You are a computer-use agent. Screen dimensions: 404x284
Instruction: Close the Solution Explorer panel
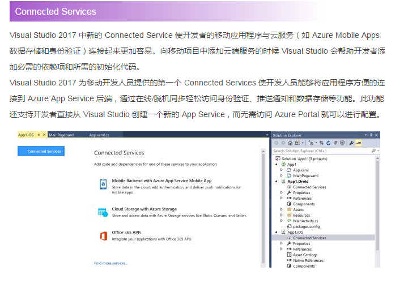coord(376,135)
